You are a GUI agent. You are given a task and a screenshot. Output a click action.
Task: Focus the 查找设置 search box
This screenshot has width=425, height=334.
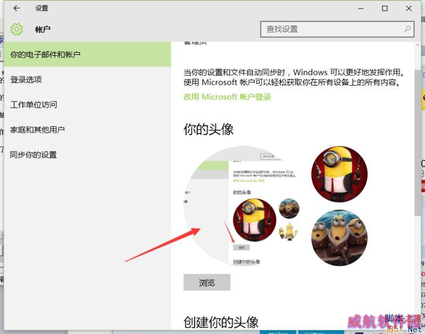[337, 29]
